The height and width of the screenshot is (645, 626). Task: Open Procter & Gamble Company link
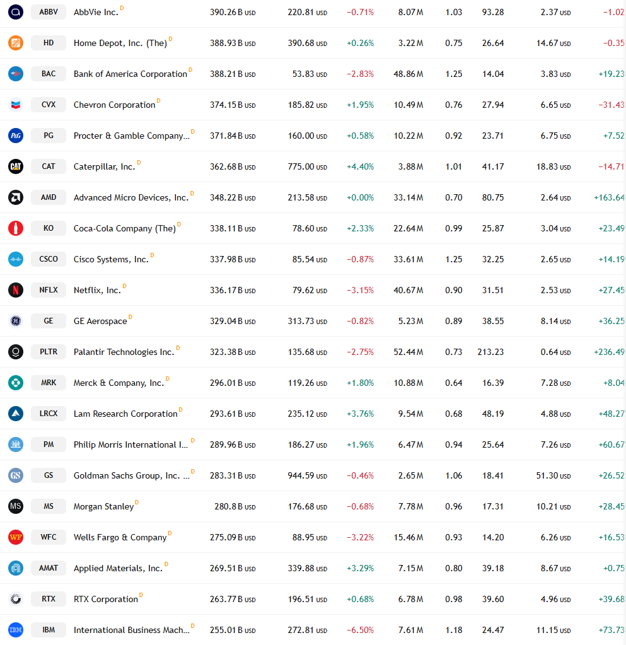132,136
